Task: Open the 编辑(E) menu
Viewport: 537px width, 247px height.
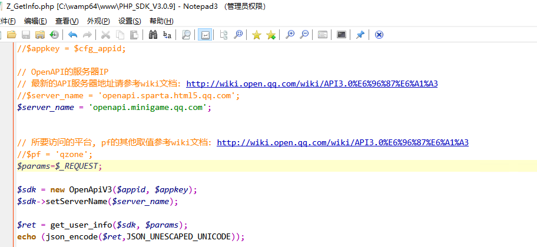Action: coord(35,21)
